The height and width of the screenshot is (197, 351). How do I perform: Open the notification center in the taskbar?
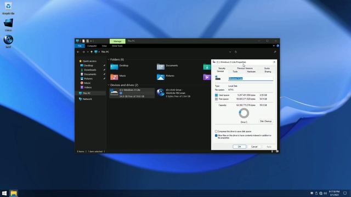[x=345, y=193]
